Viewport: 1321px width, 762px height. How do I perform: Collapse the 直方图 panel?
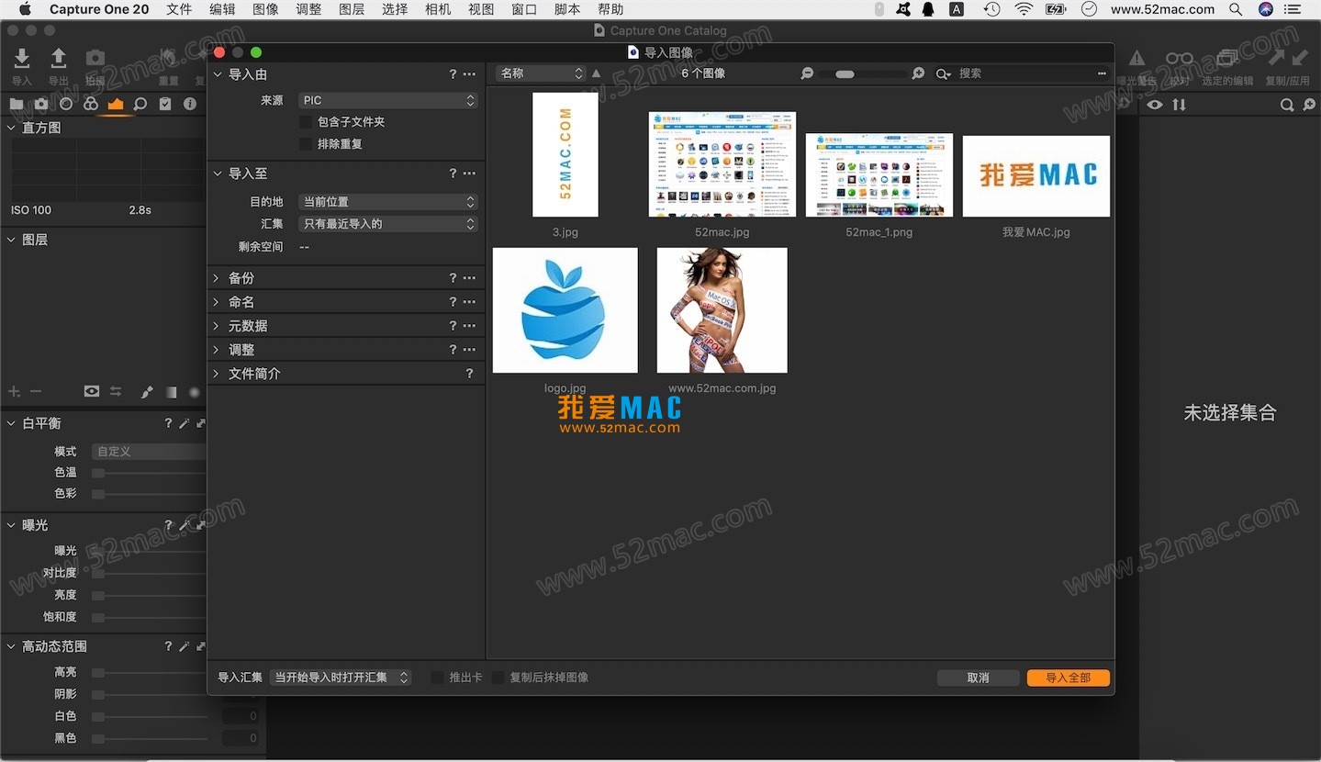[x=11, y=128]
